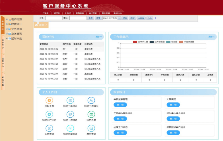
Task: Expand the 业务受理 tree node
Action: [7, 29]
